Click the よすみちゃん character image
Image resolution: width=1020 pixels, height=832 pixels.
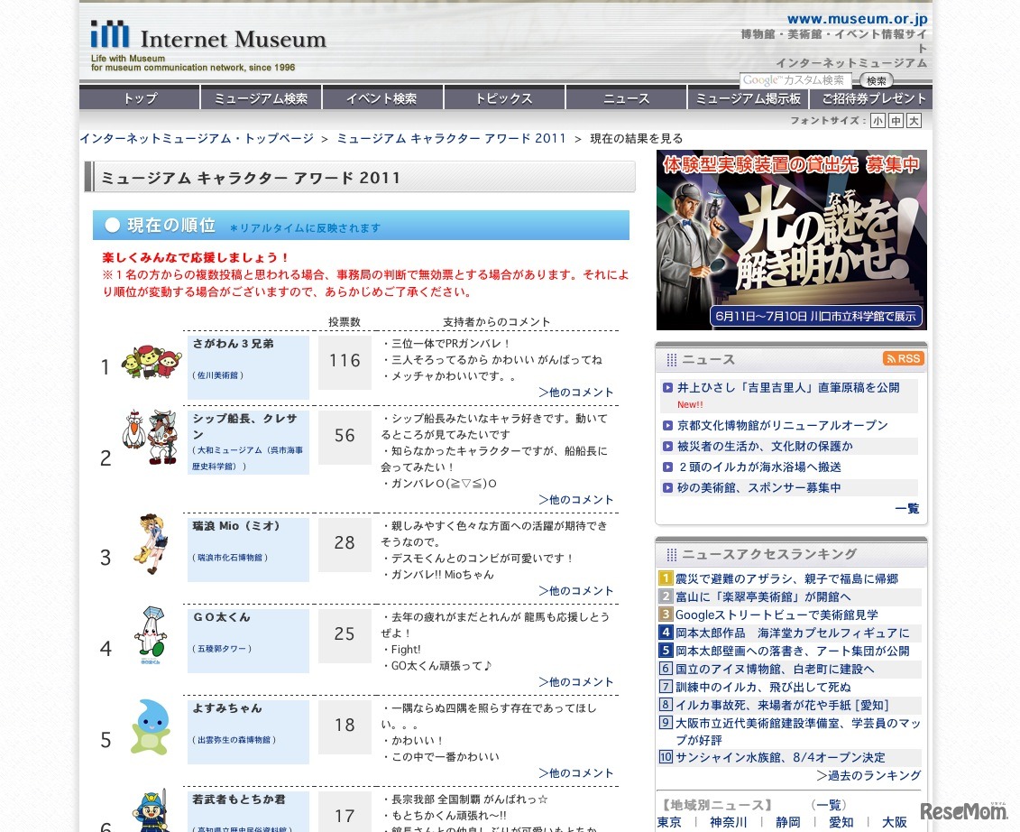point(151,727)
